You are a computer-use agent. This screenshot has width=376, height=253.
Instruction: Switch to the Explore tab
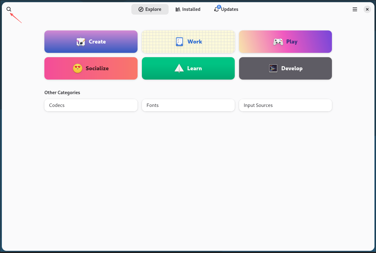150,9
